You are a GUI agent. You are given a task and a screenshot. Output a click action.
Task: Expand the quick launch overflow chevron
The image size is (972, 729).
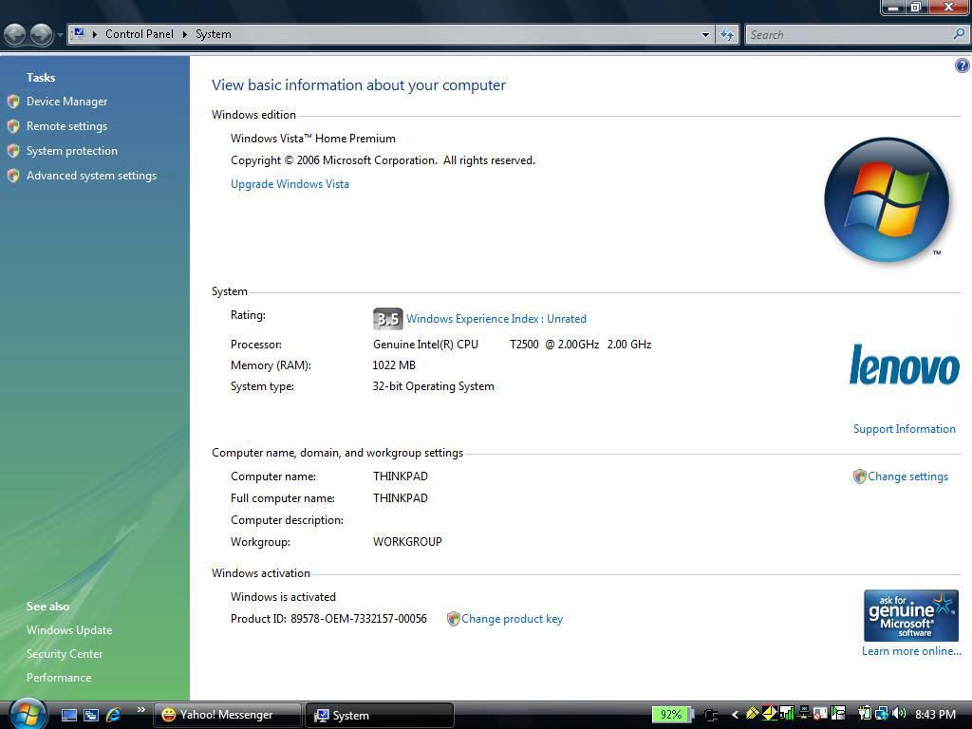coord(141,710)
